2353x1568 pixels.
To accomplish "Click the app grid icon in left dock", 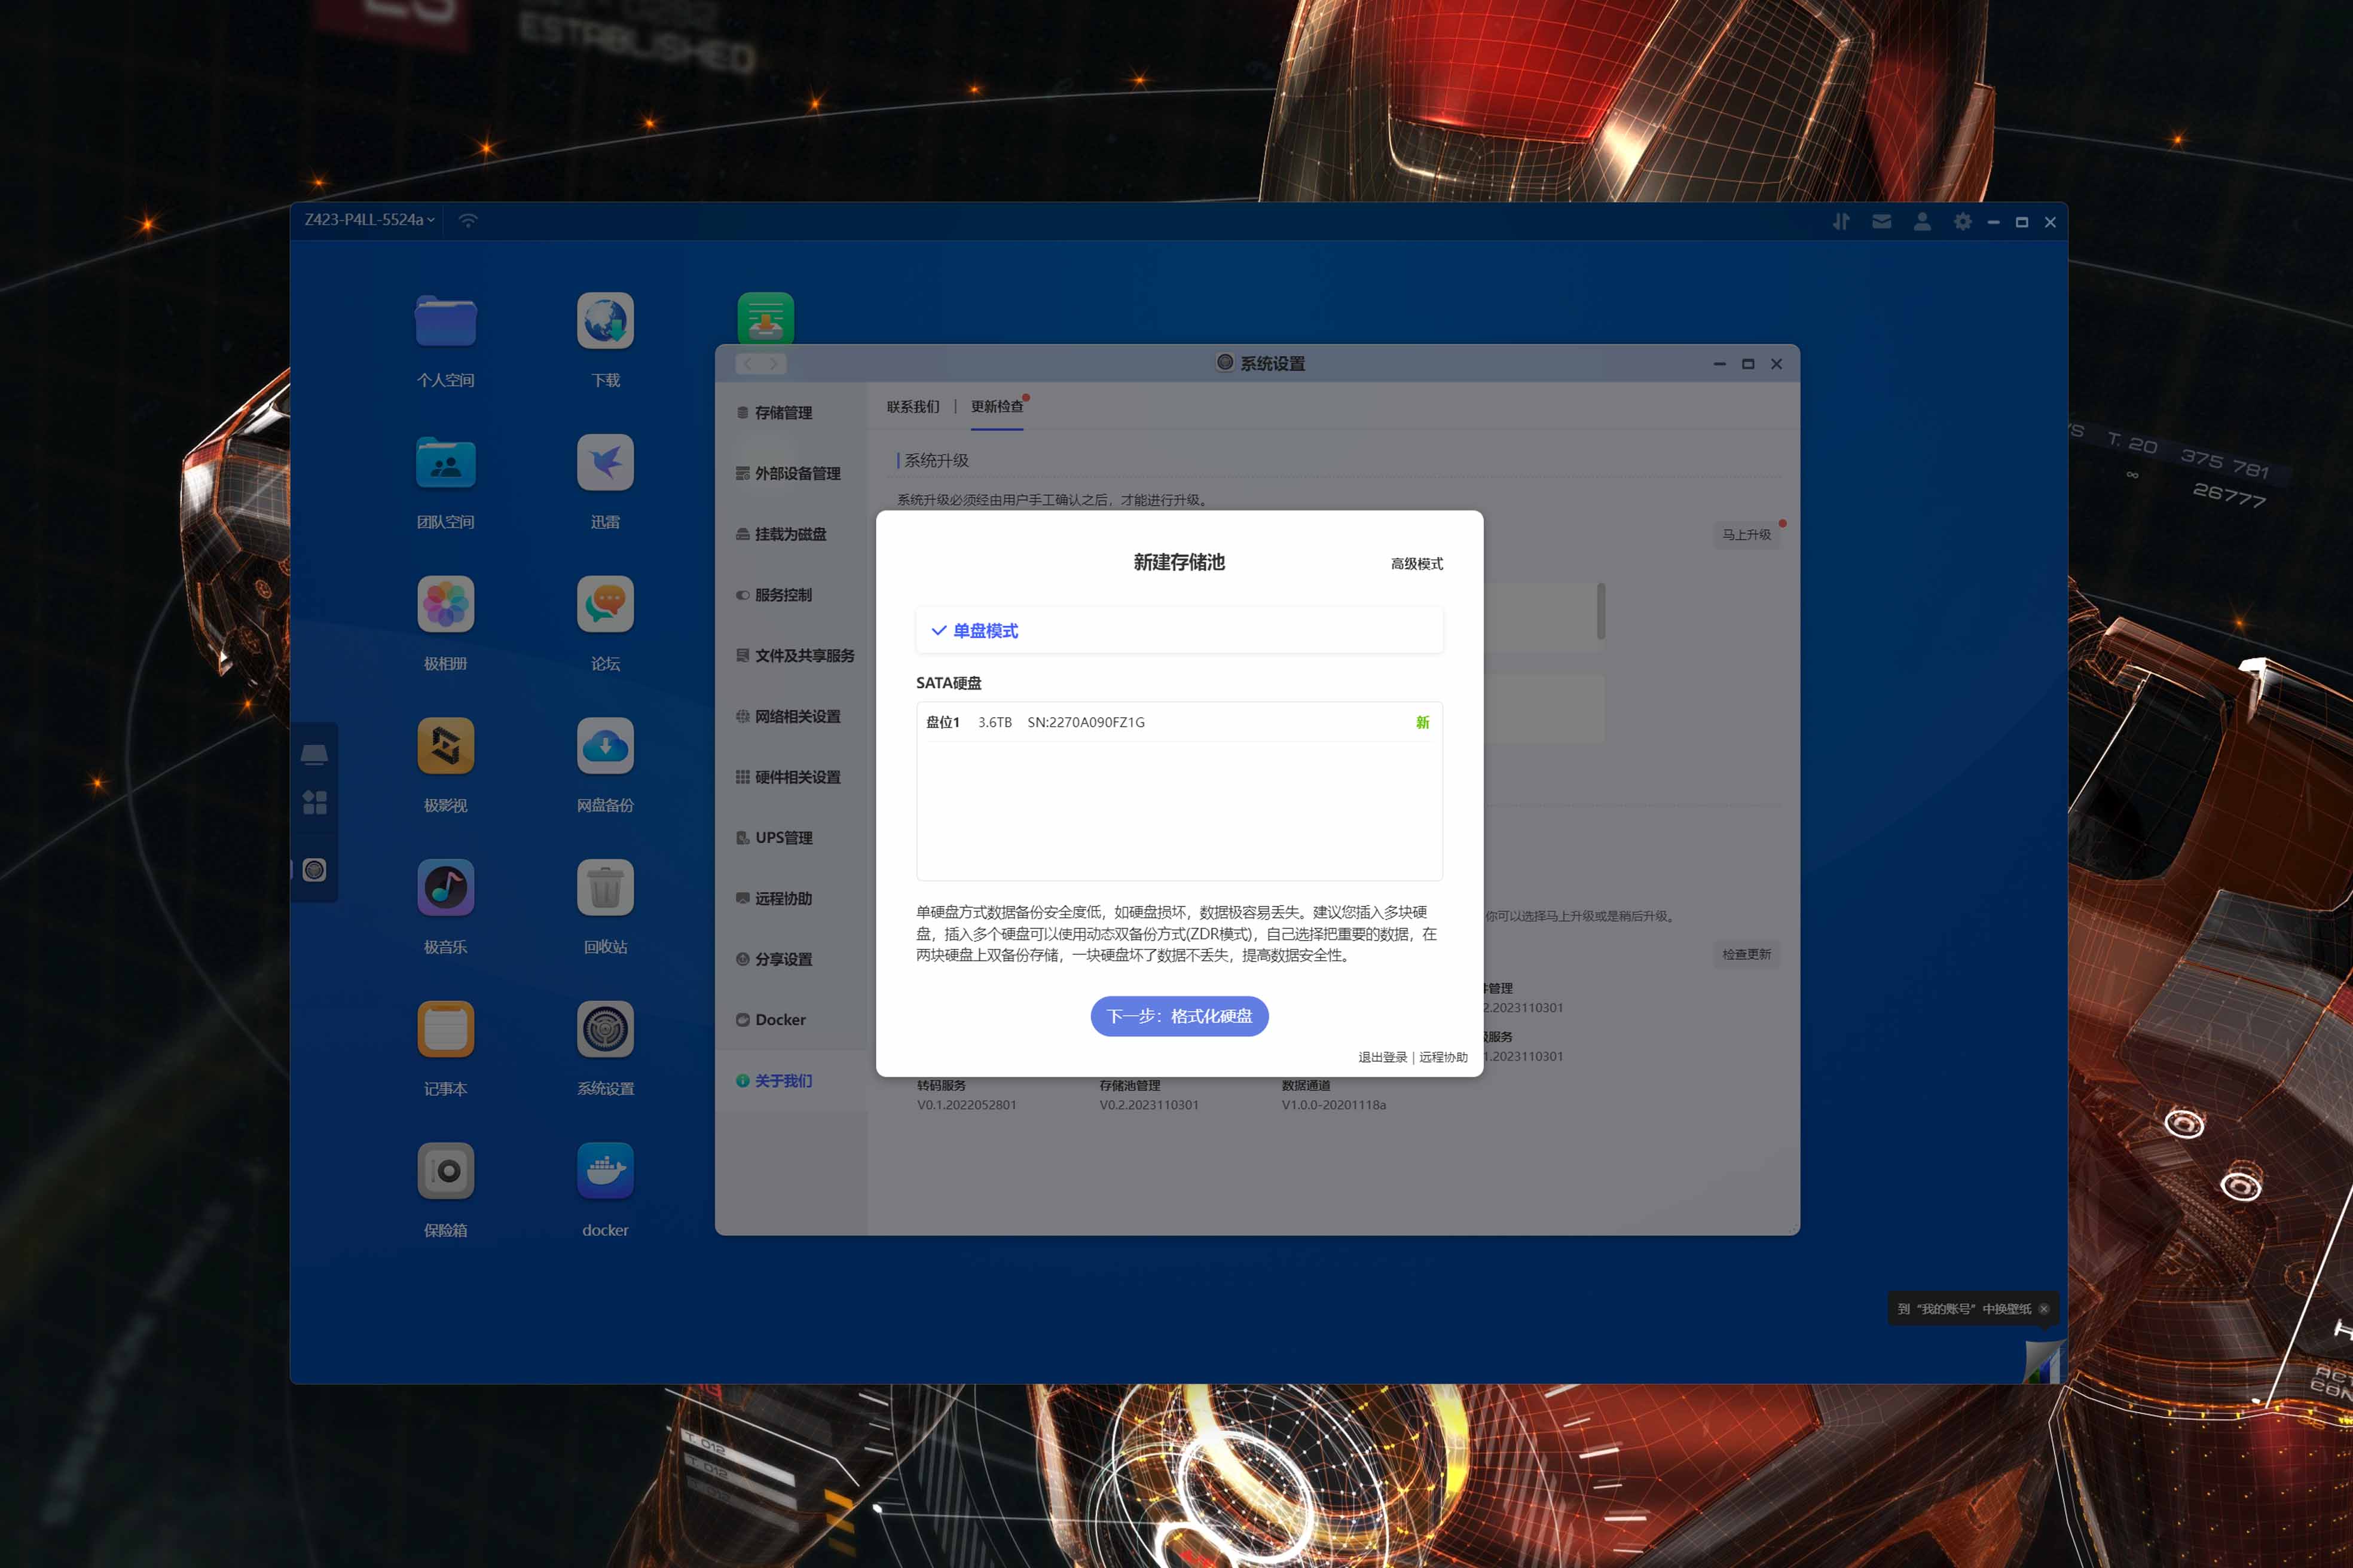I will click(314, 802).
